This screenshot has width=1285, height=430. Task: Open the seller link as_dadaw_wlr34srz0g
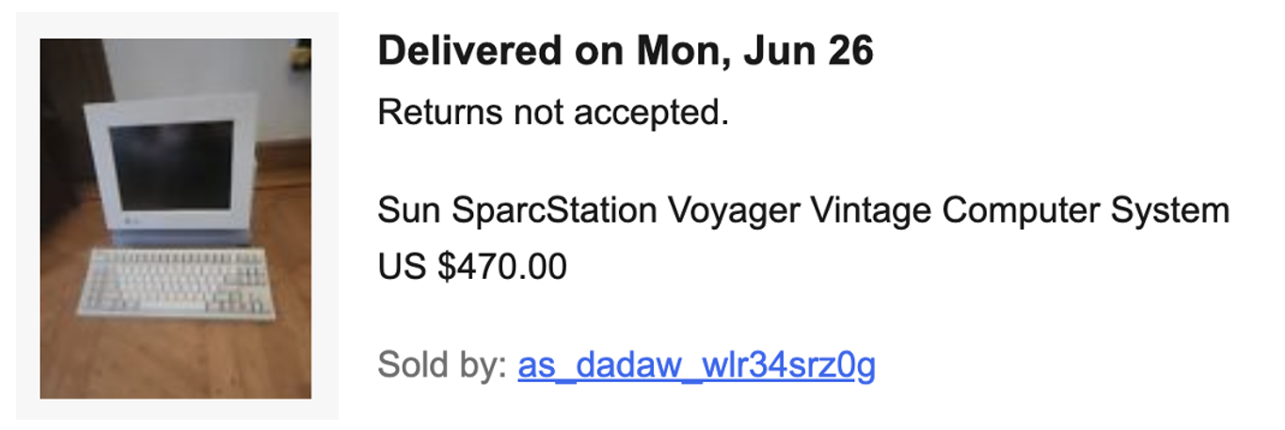pyautogui.click(x=696, y=365)
